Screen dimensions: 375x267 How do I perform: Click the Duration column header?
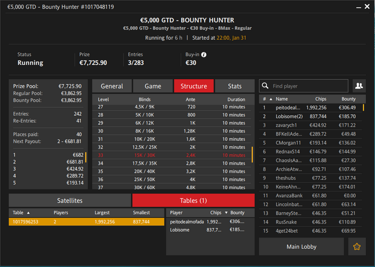click(x=236, y=99)
